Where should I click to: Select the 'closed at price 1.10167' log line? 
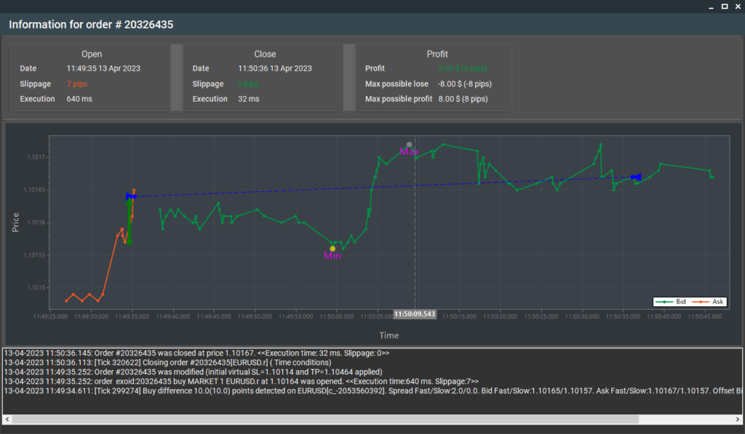(196, 353)
